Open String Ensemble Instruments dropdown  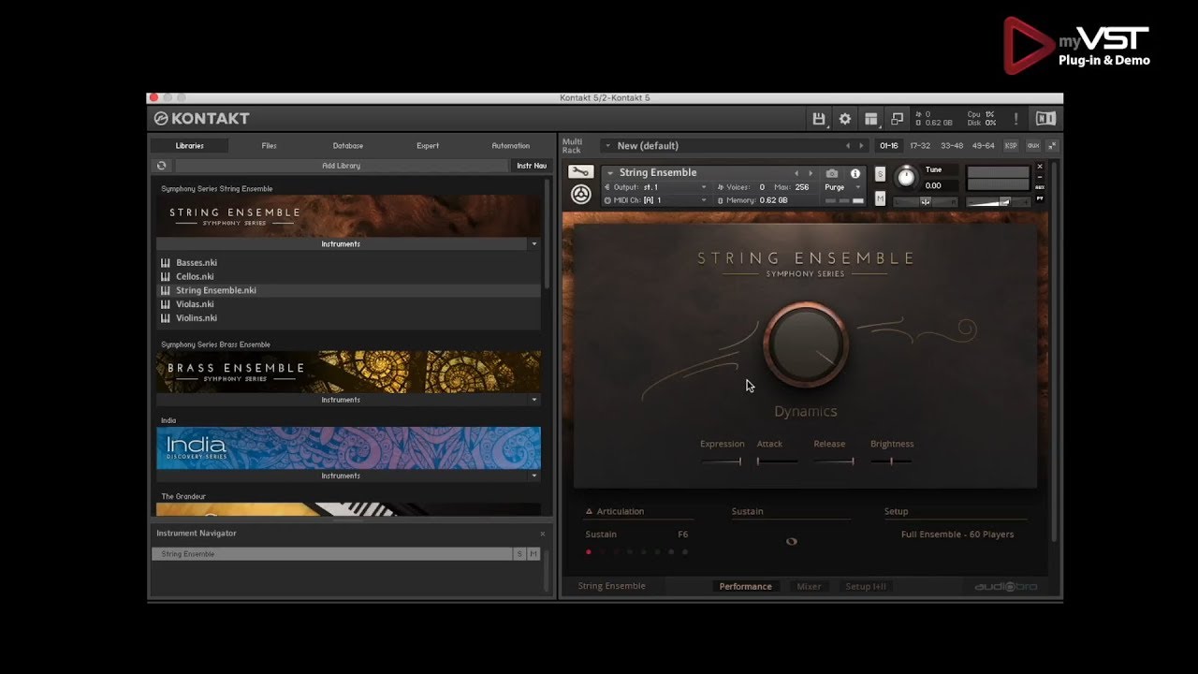(534, 244)
